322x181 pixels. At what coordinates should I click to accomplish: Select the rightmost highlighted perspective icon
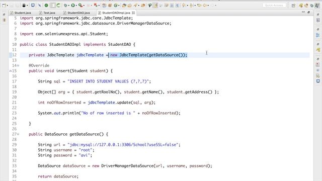(317, 6)
